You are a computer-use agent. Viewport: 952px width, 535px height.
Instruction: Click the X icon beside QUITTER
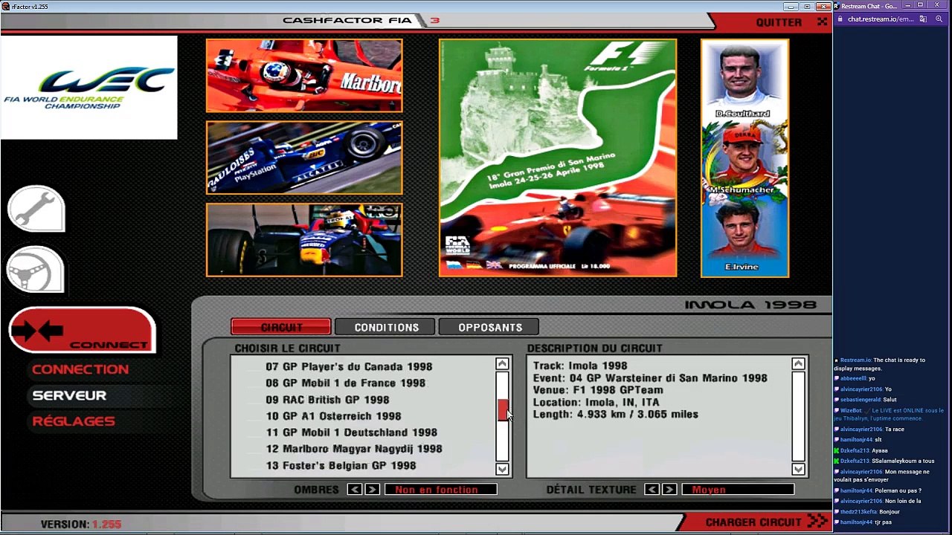pos(822,22)
